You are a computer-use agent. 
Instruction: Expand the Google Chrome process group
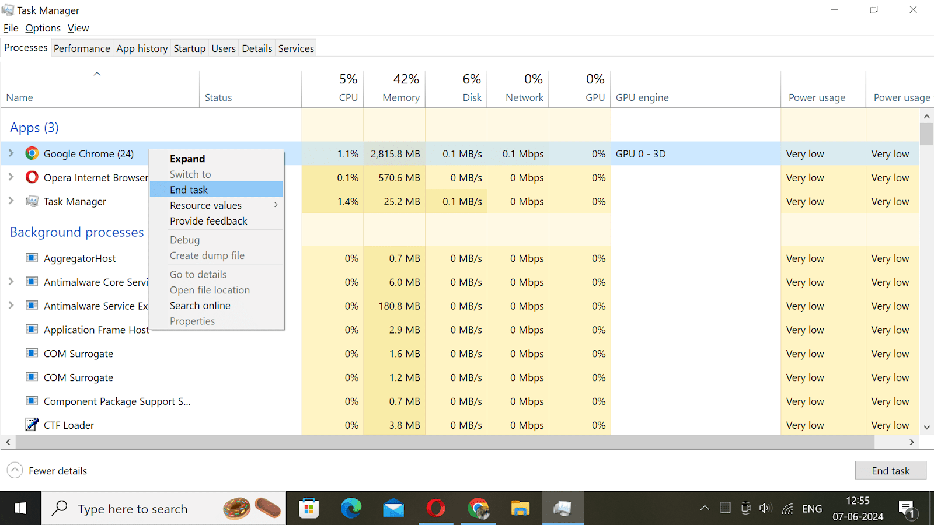pos(11,153)
